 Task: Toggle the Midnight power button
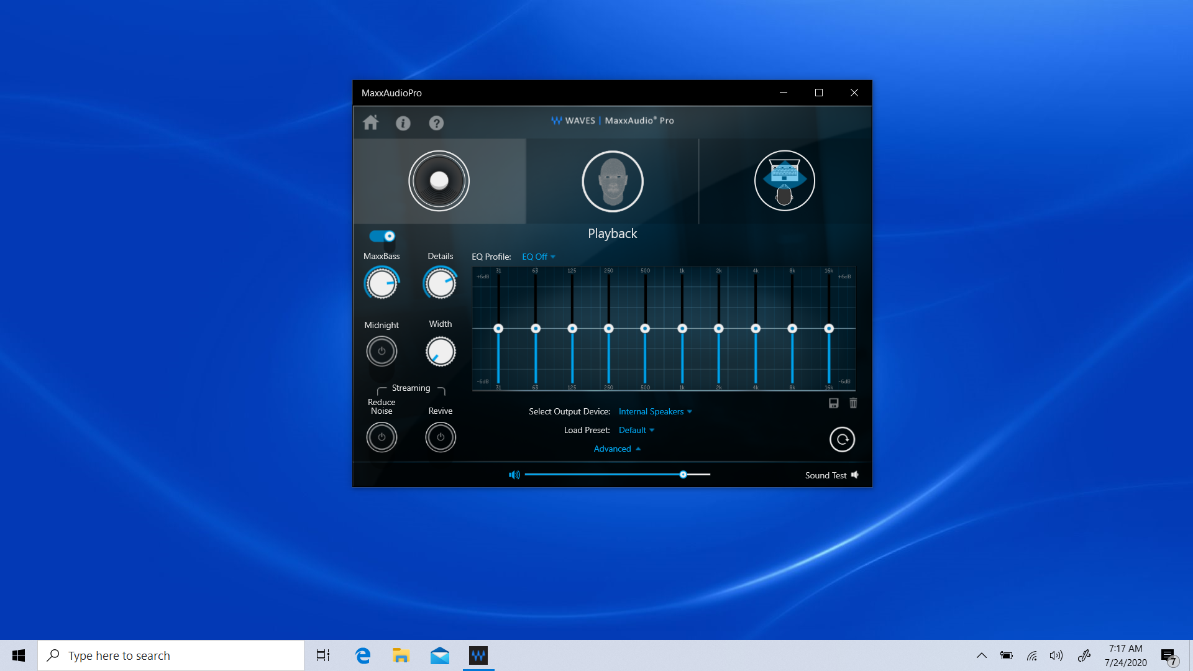382,352
